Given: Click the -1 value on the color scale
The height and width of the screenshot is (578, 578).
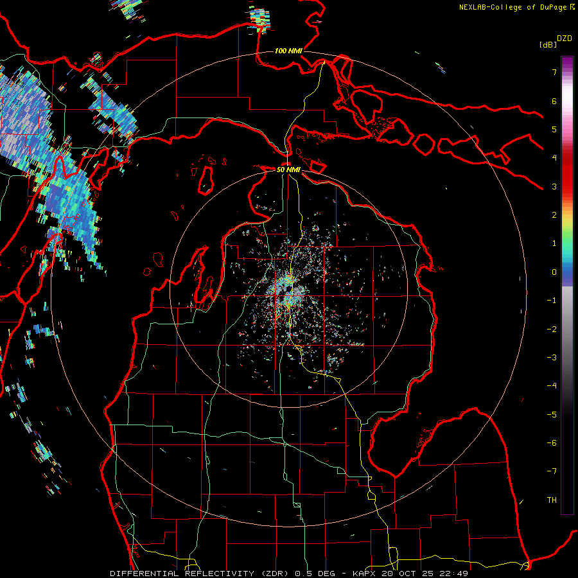Looking at the screenshot, I should [x=552, y=301].
